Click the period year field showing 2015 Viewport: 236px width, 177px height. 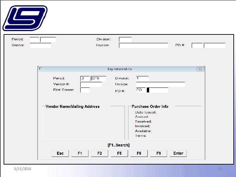coord(98,78)
